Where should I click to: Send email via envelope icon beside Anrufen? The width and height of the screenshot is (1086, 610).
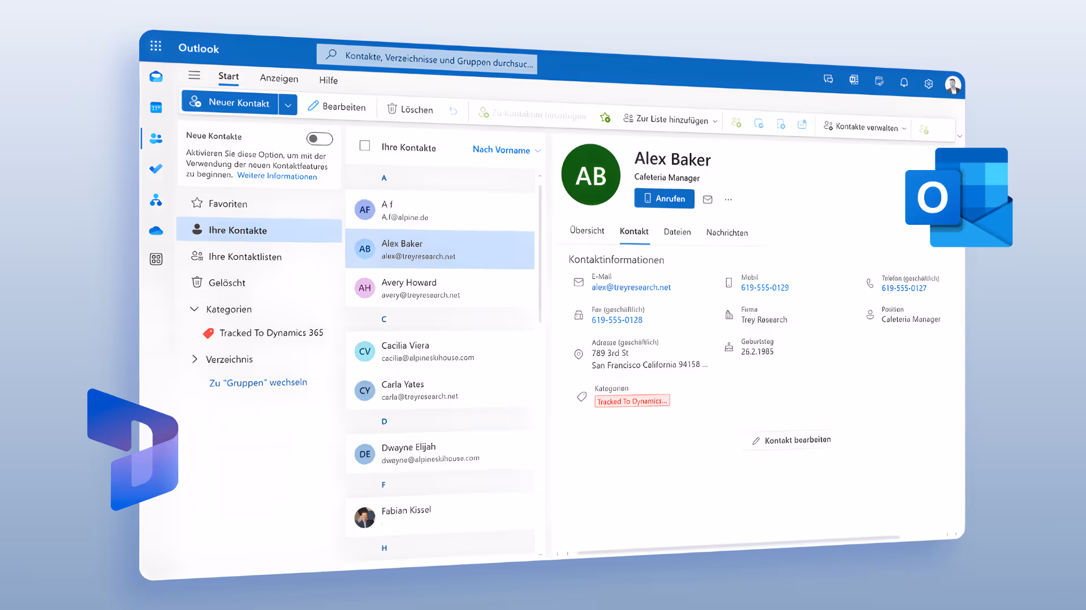pos(708,199)
